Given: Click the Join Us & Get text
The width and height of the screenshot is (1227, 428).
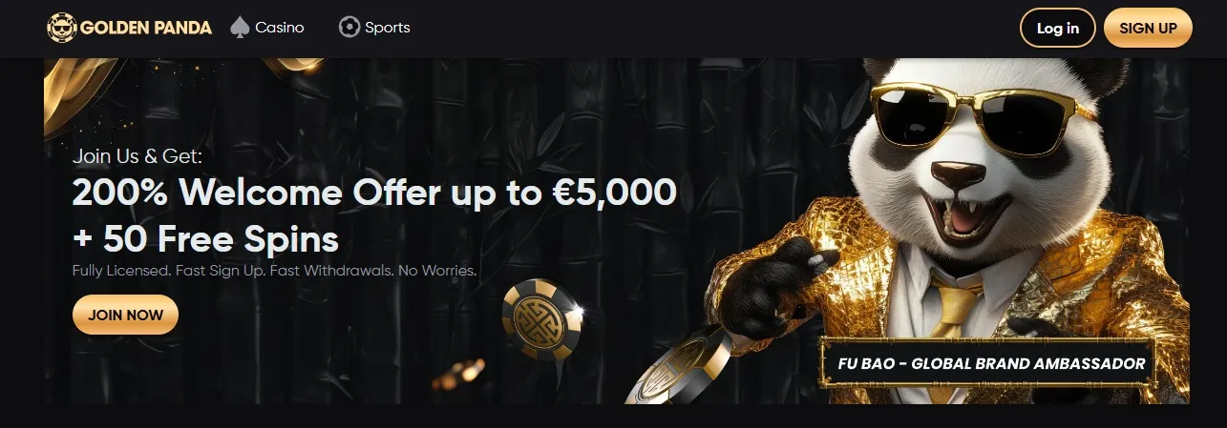Looking at the screenshot, I should click(138, 156).
